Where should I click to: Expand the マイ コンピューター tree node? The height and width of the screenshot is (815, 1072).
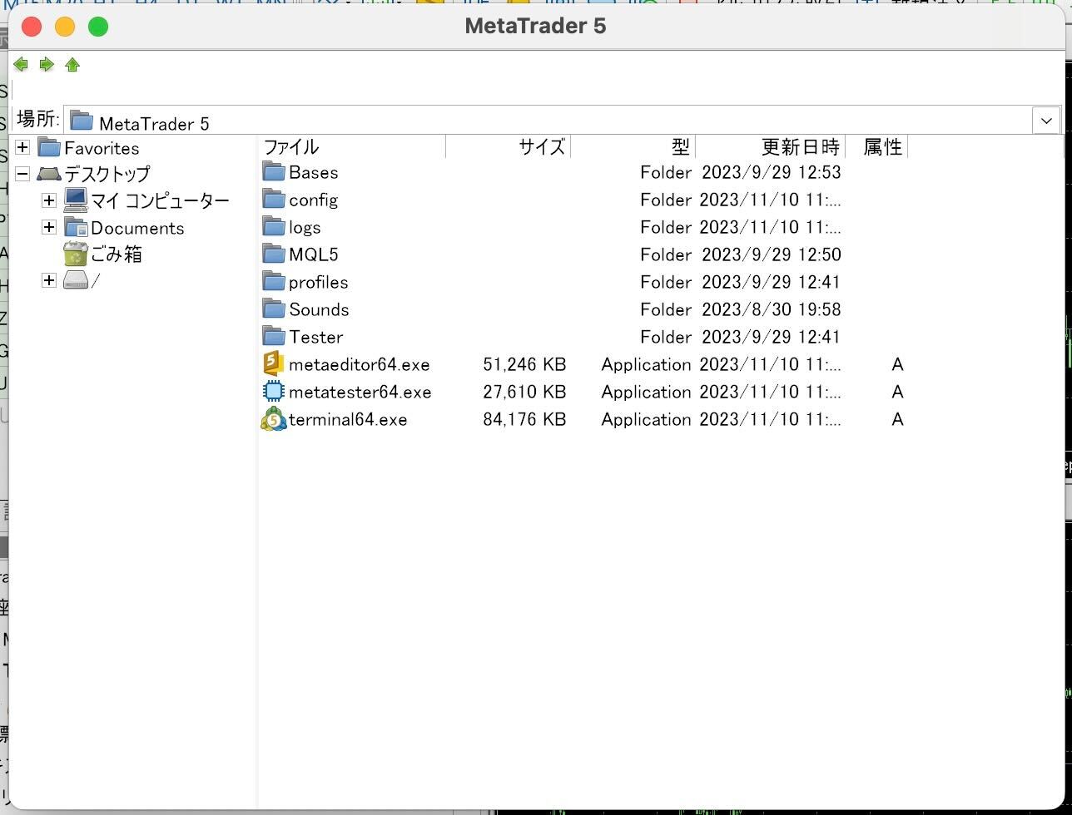coord(49,200)
